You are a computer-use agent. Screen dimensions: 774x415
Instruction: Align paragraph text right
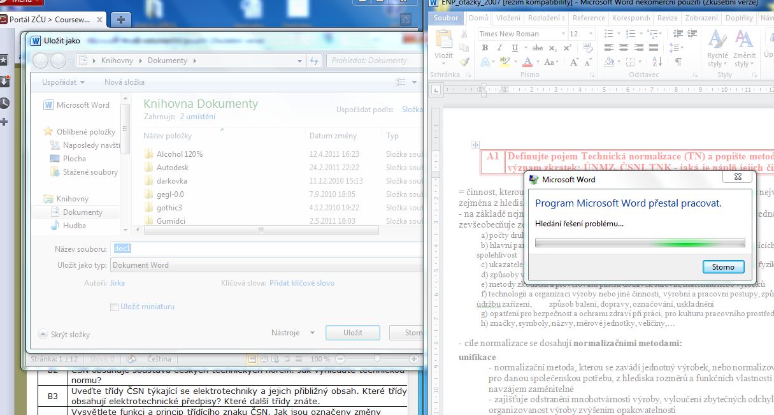tap(638, 48)
